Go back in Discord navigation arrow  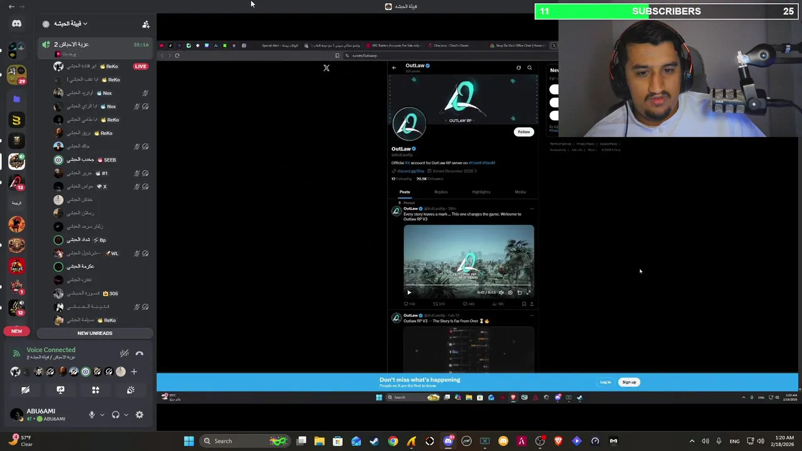tap(11, 6)
